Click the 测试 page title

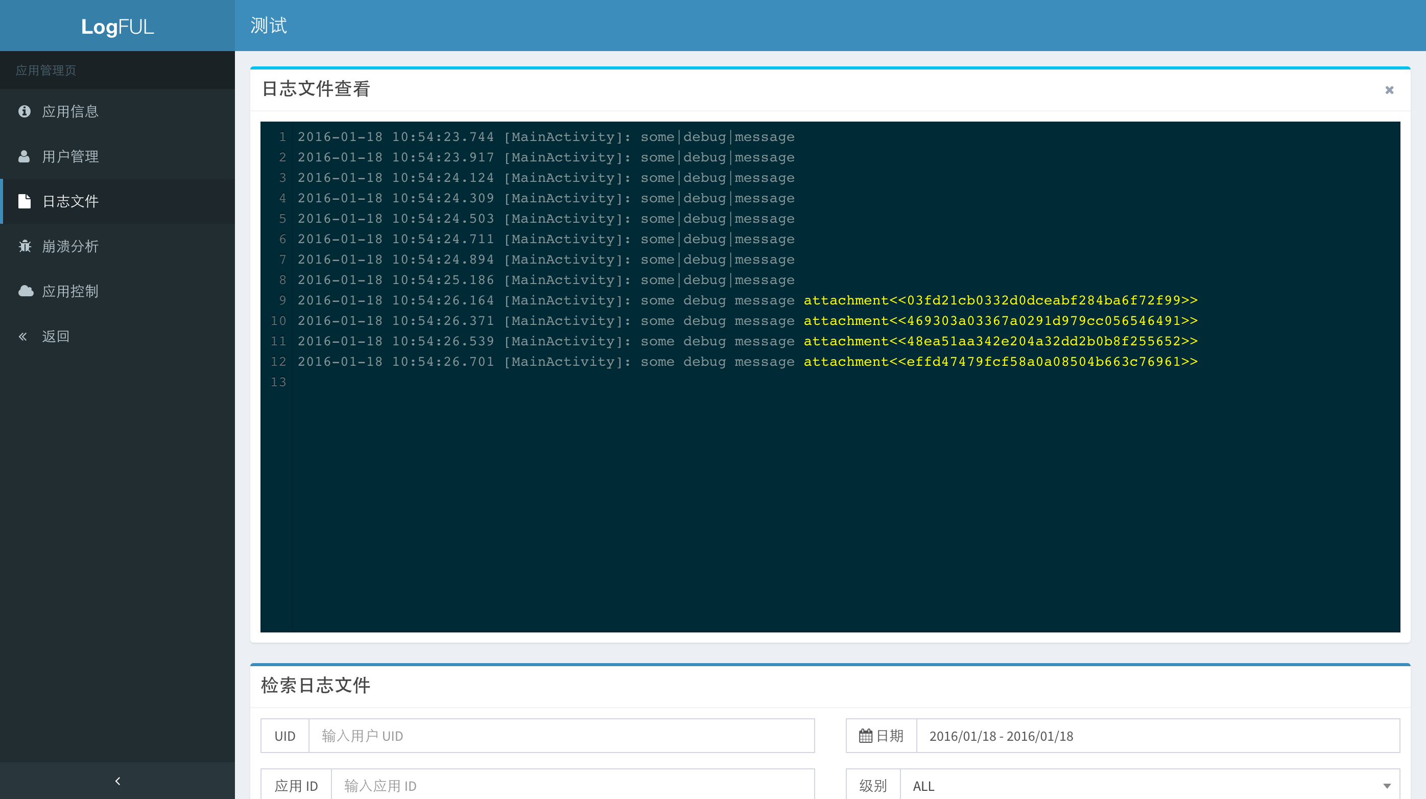pyautogui.click(x=269, y=26)
